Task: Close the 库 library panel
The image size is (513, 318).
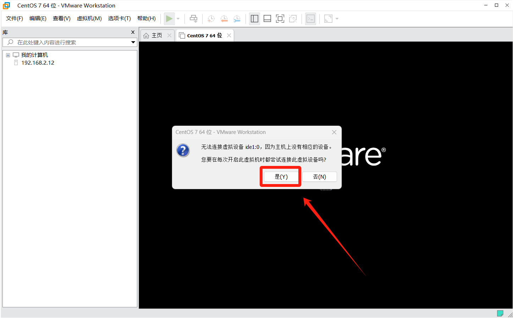Action: [133, 32]
